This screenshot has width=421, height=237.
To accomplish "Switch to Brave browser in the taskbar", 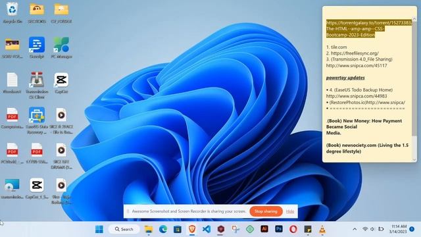I will tap(192, 229).
